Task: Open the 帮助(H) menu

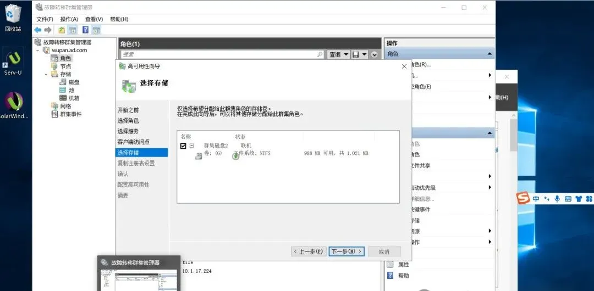Action: pyautogui.click(x=119, y=19)
